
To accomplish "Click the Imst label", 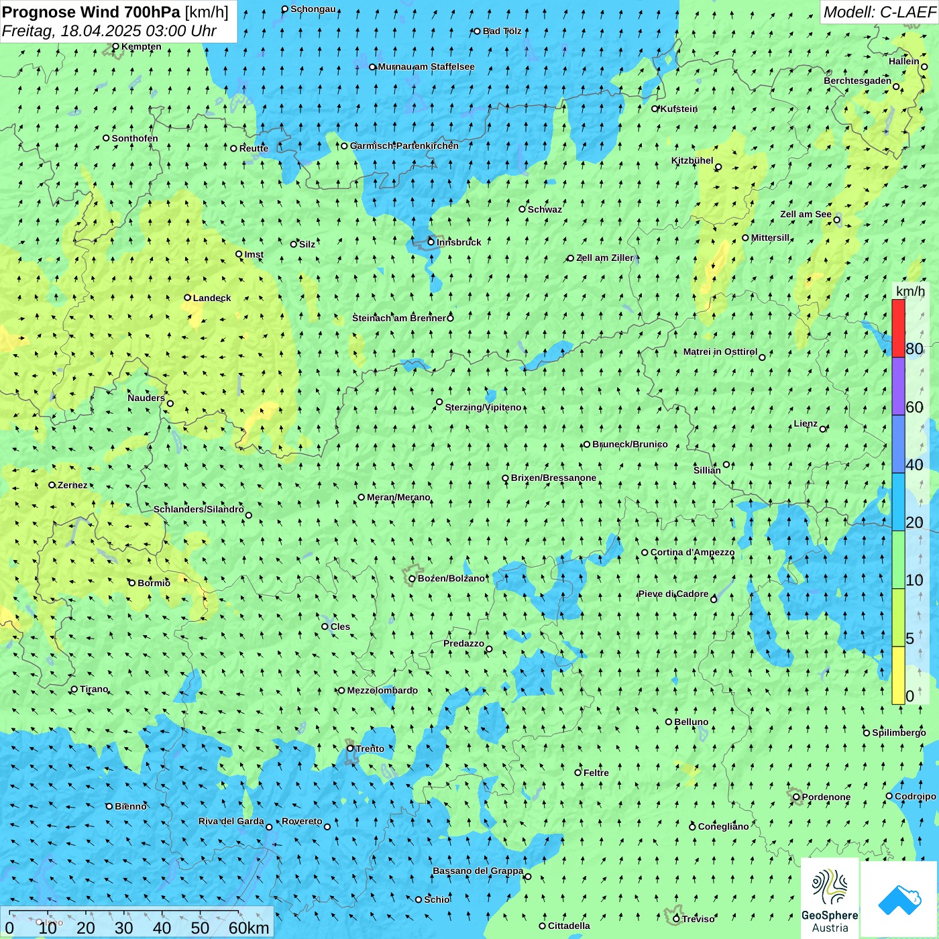I will (x=254, y=254).
